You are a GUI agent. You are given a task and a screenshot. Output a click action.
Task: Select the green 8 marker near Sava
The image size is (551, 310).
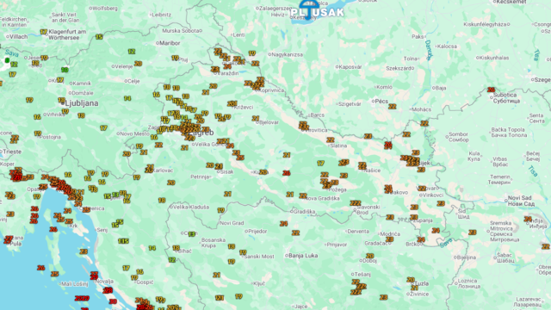(x=7, y=60)
